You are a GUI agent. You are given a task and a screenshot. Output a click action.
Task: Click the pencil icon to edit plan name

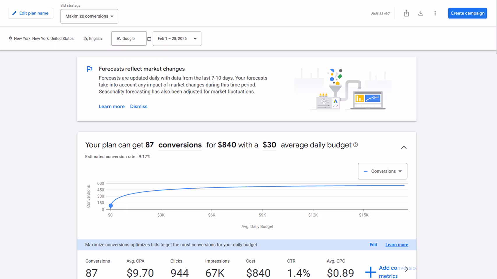[x=14, y=13]
